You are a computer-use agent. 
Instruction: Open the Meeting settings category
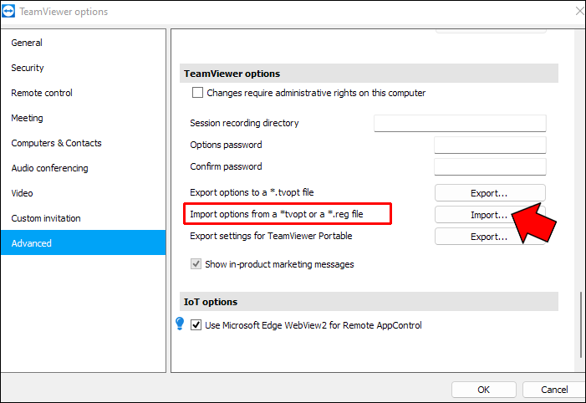27,118
